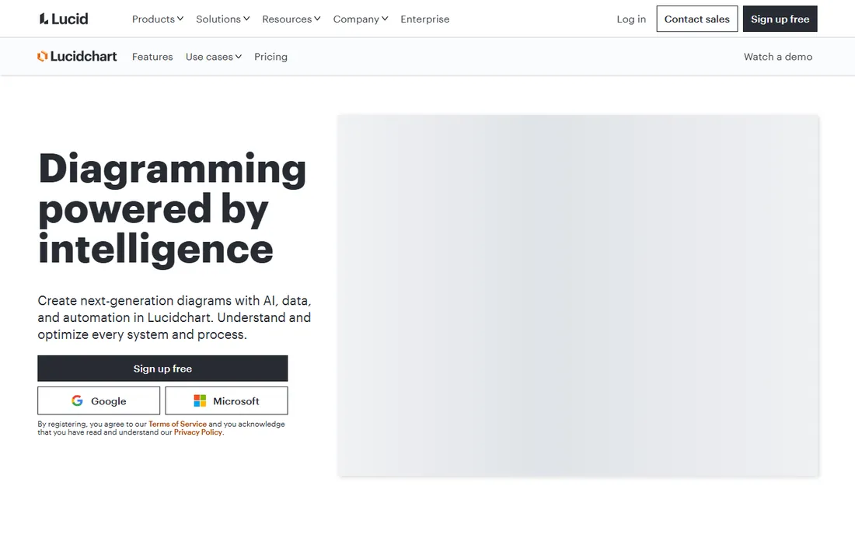Click the Lucid logo in the header

[x=63, y=19]
